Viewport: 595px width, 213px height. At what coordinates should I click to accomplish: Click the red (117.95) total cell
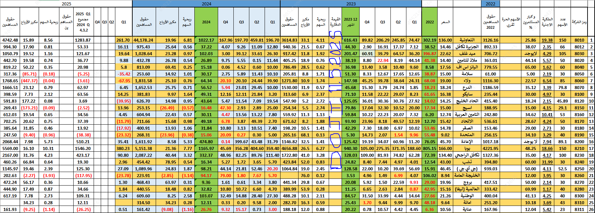click(83, 175)
